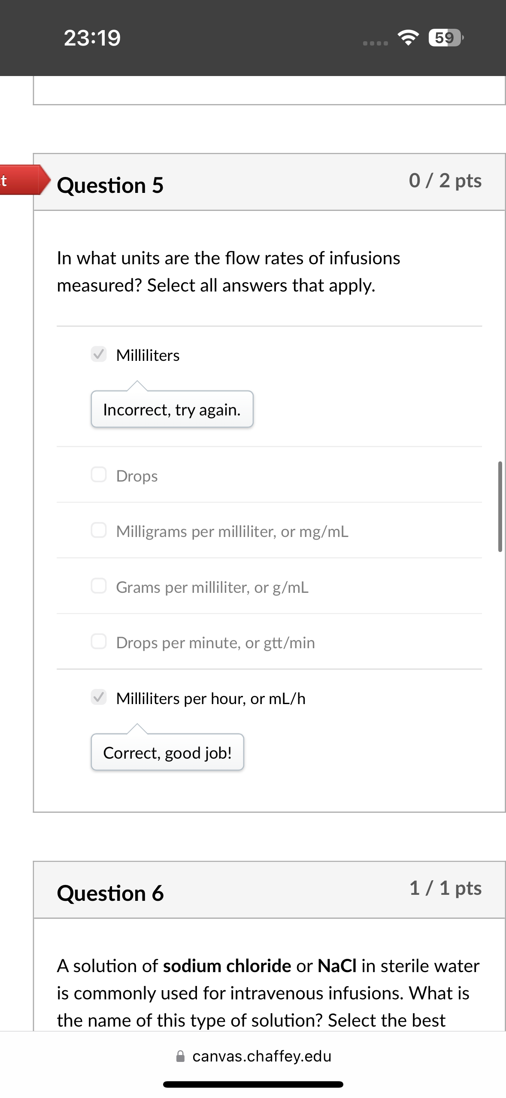Tap the battery level indicator
The image size is (506, 1098).
445,38
